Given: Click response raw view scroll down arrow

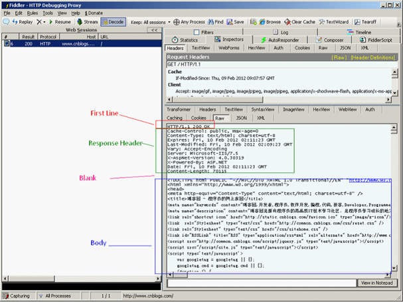Looking at the screenshot, I should pyautogui.click(x=394, y=269).
